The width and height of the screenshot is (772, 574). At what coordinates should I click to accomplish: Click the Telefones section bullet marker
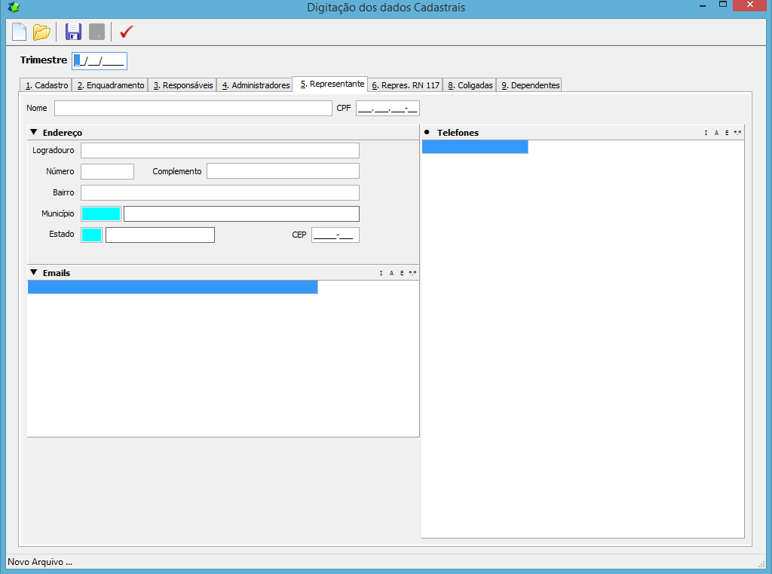coord(427,132)
